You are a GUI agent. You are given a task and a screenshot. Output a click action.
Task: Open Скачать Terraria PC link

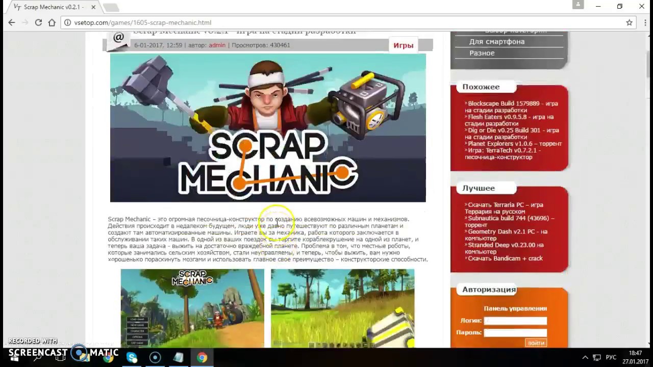504,208
